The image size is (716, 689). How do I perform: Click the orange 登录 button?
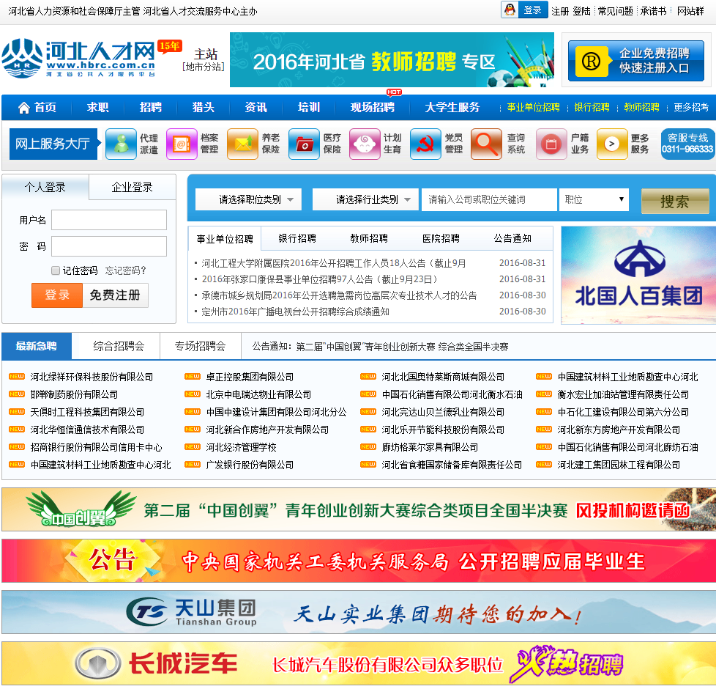(x=57, y=295)
